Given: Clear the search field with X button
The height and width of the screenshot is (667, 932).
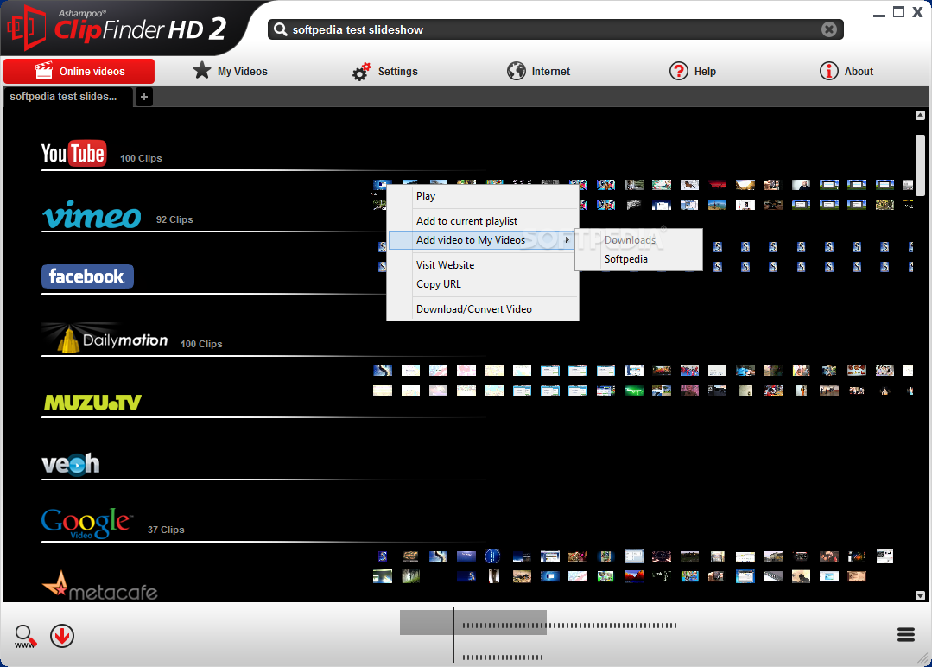Looking at the screenshot, I should 829,29.
